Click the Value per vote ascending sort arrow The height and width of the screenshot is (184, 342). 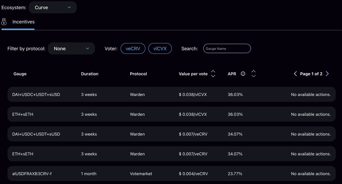pos(213,71)
